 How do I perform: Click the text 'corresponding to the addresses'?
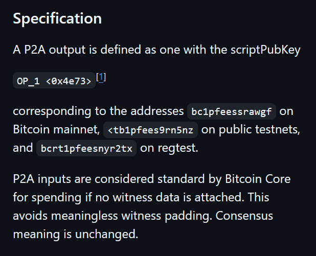98,111
